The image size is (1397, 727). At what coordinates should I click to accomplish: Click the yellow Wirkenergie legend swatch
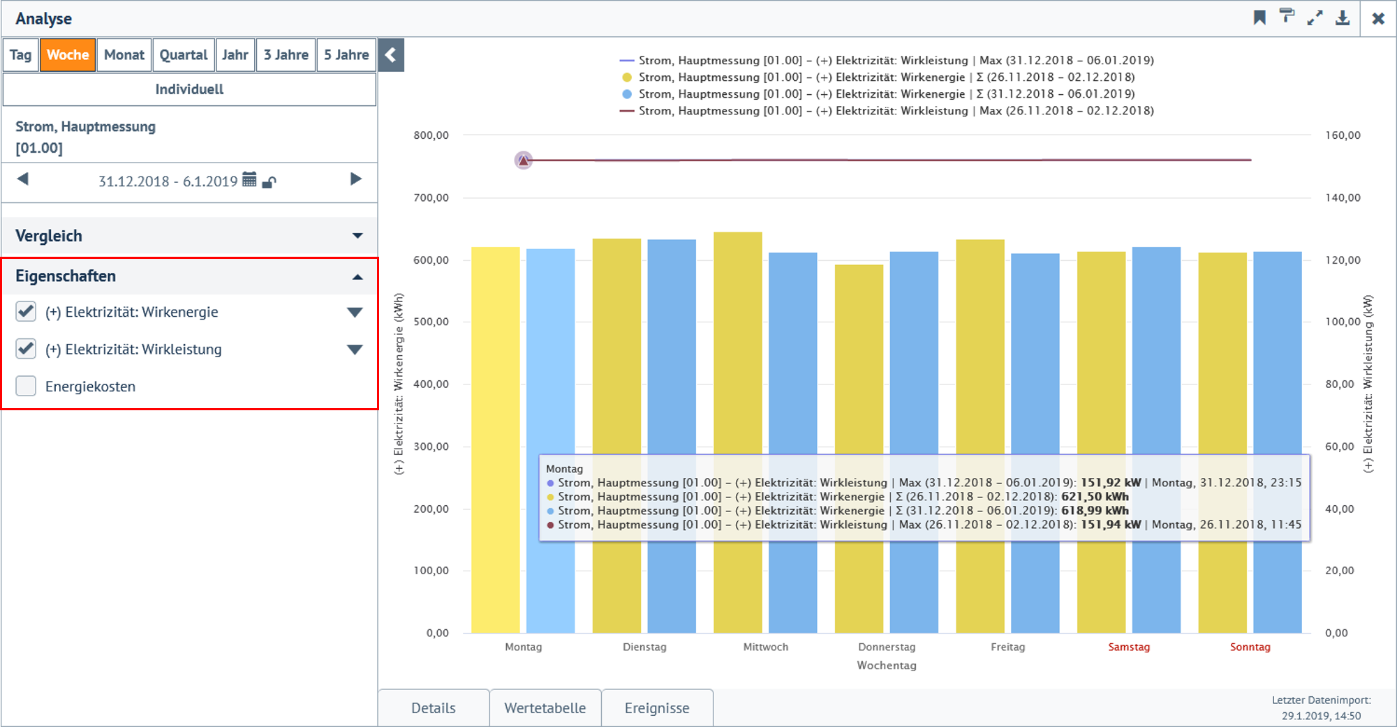627,77
